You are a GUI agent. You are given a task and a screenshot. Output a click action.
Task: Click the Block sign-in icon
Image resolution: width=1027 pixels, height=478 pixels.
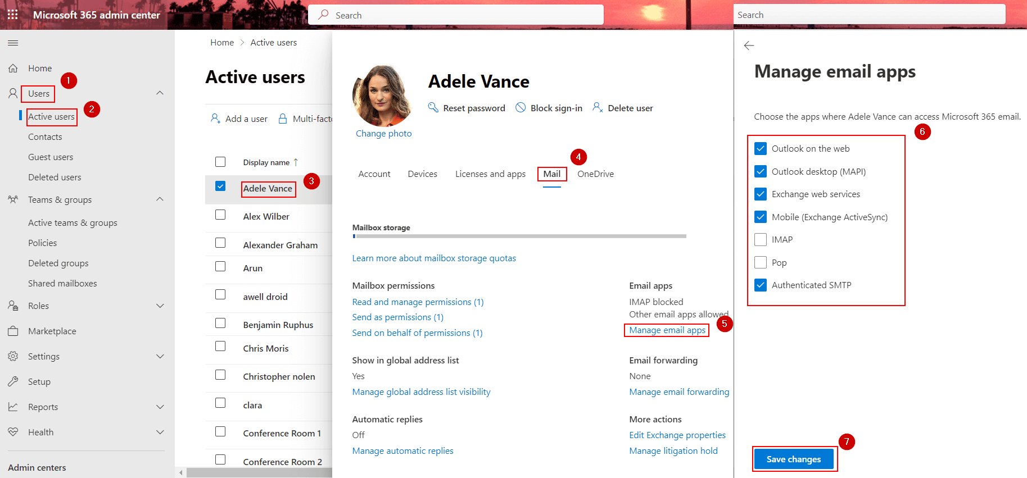click(x=521, y=107)
